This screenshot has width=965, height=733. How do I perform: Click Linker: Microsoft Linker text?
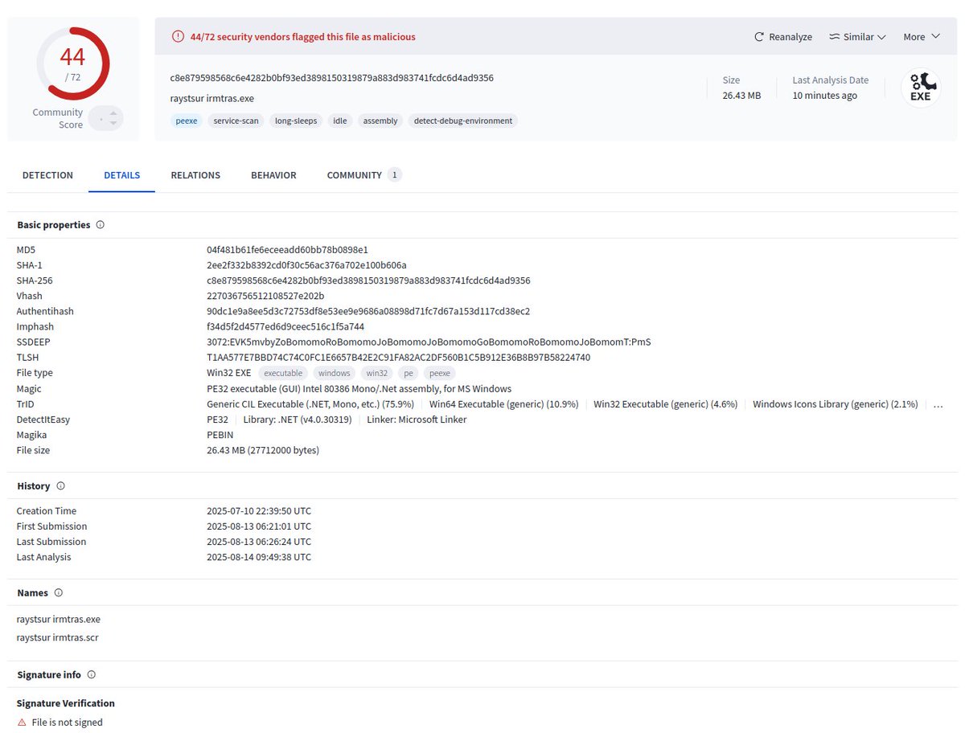[417, 420]
